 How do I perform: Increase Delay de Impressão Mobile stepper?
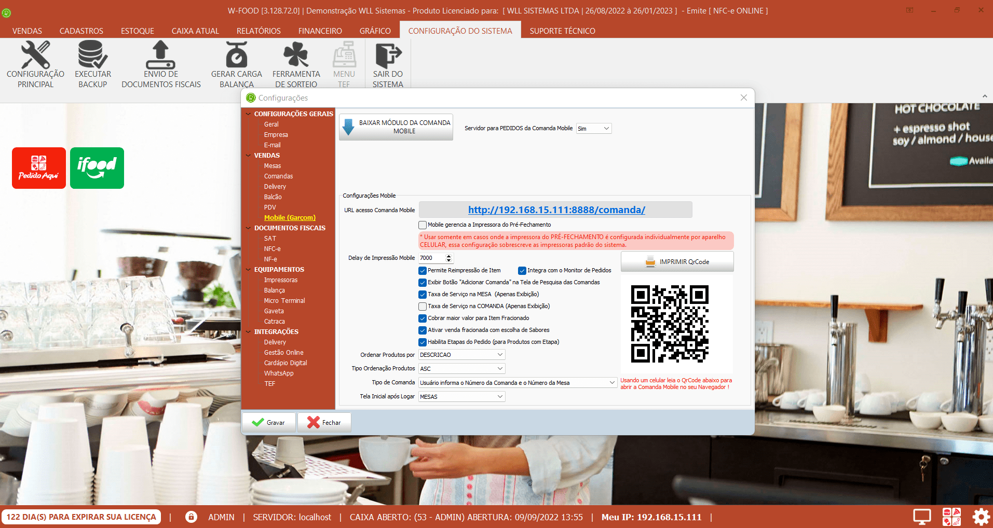coord(449,256)
